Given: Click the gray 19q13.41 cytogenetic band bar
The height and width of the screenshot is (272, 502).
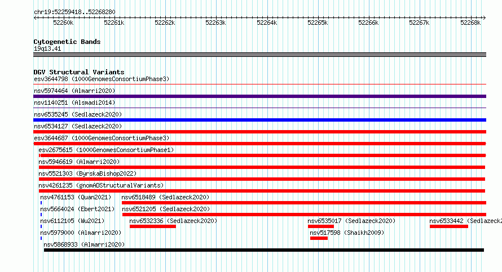Looking at the screenshot, I should click(x=259, y=55).
